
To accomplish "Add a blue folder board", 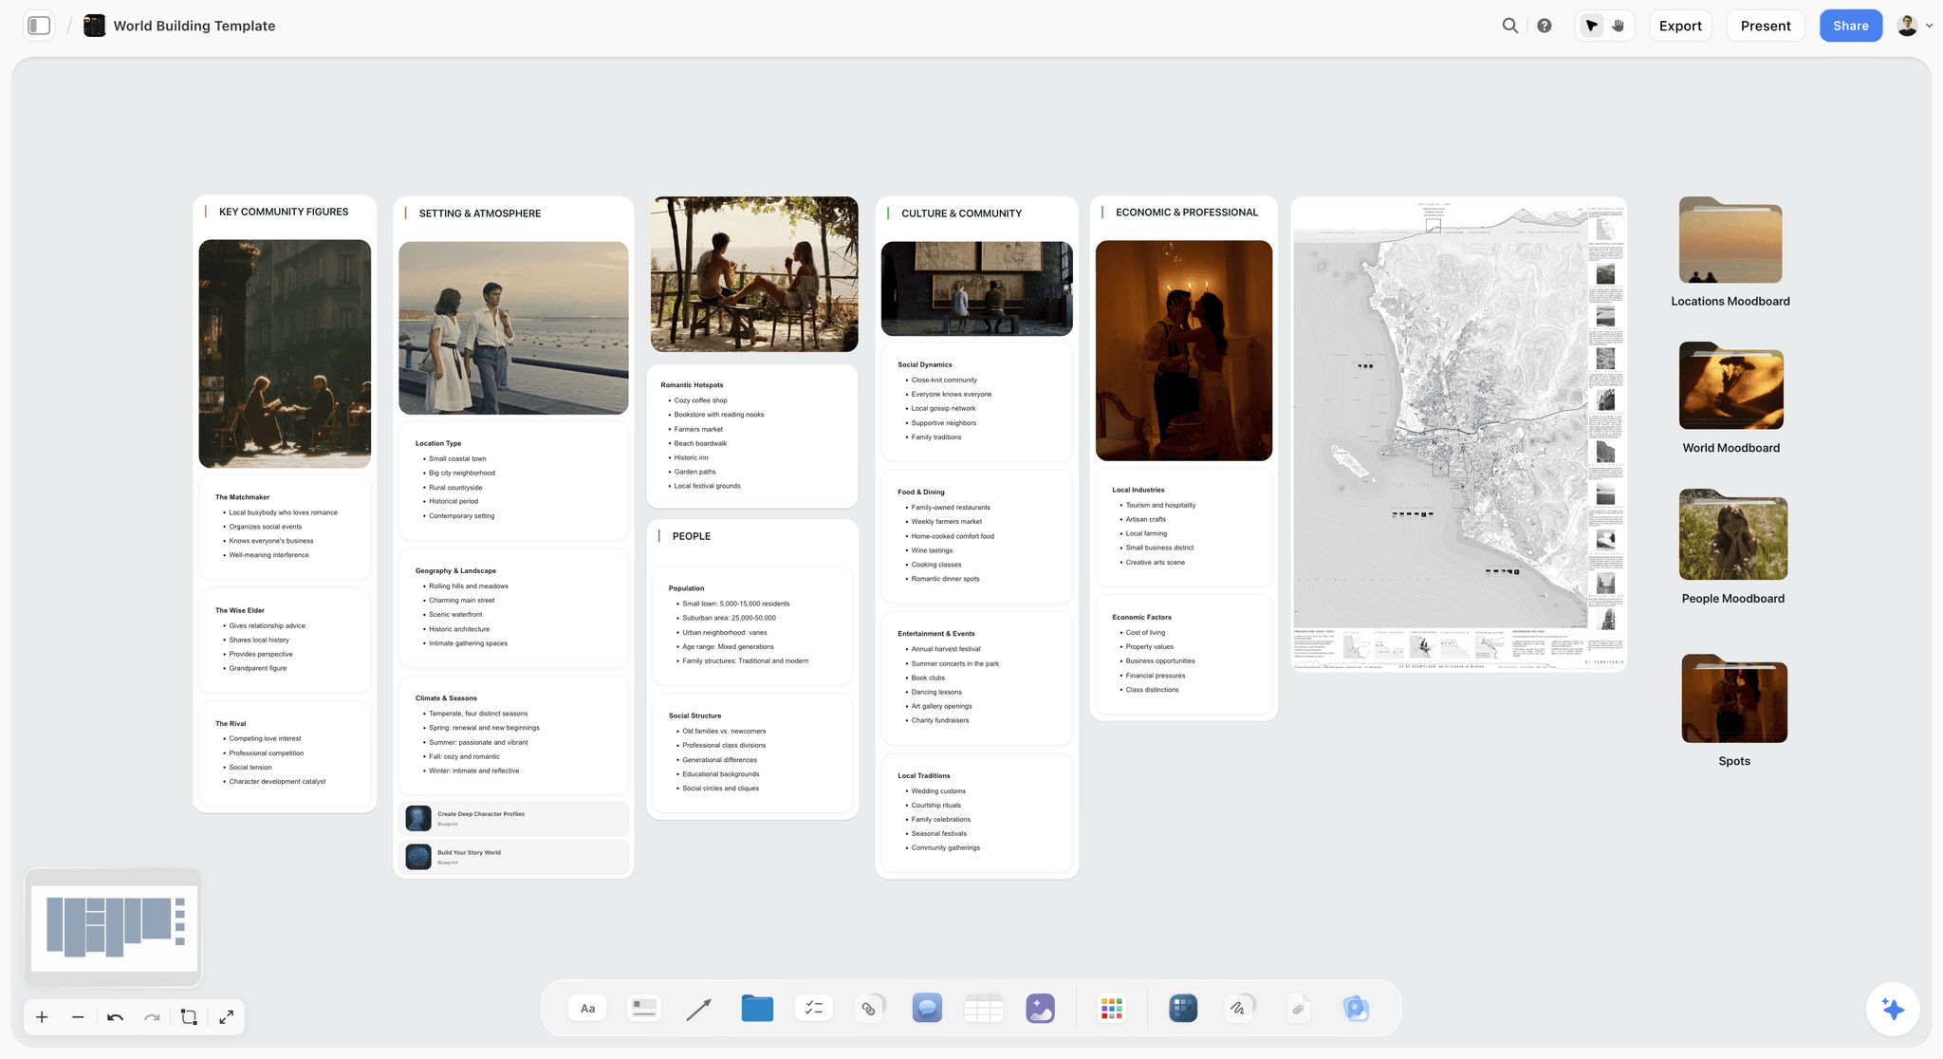I will pos(757,1008).
